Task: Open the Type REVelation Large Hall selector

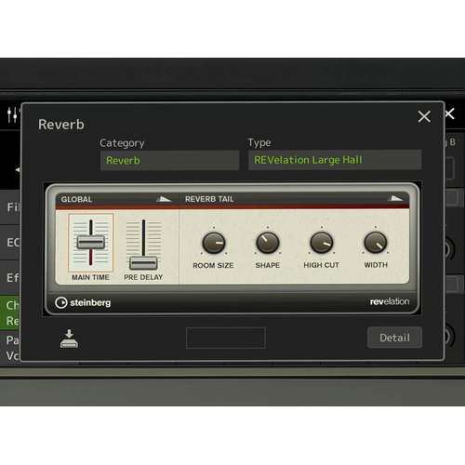Action: (335, 160)
